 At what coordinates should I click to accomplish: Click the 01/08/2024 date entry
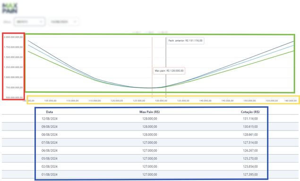[x=49, y=174]
